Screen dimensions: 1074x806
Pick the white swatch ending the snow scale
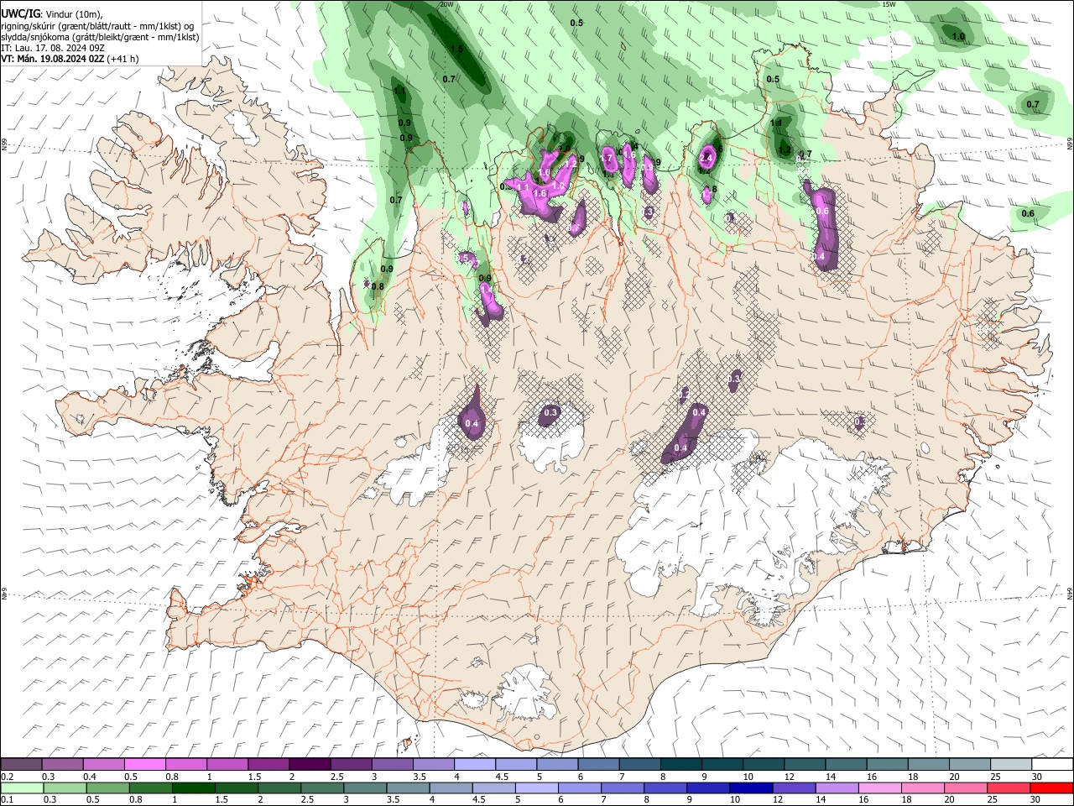[1051, 764]
